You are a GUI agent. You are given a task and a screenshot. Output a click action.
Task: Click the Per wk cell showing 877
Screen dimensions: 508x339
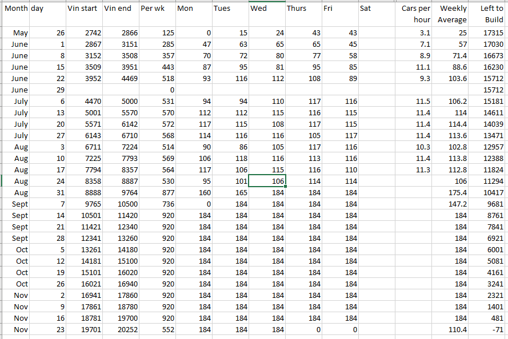(x=157, y=193)
